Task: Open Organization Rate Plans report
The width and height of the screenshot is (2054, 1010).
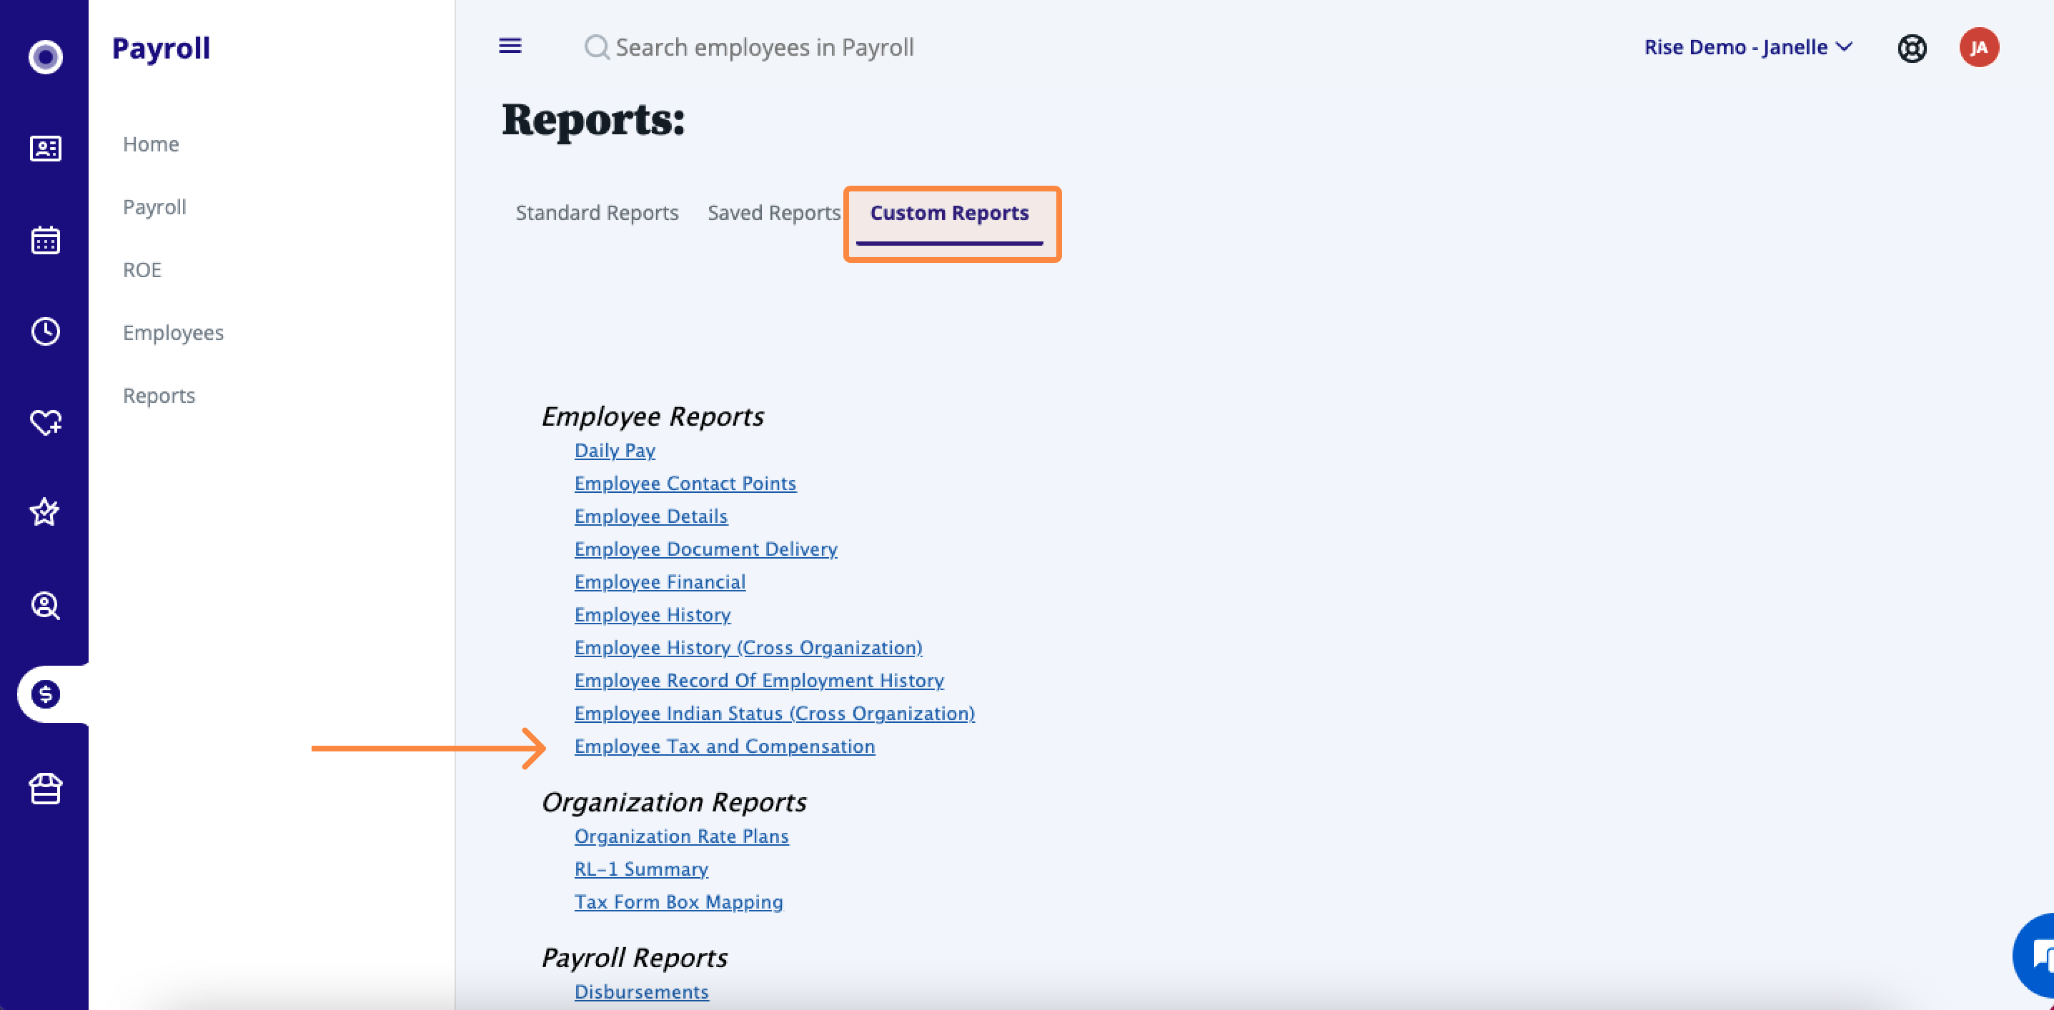Action: (681, 836)
